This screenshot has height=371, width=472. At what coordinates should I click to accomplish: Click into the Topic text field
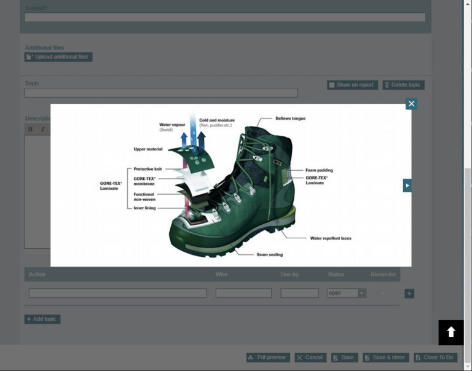pyautogui.click(x=161, y=93)
